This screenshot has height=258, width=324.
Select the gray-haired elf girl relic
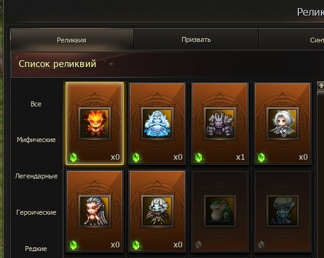95,211
